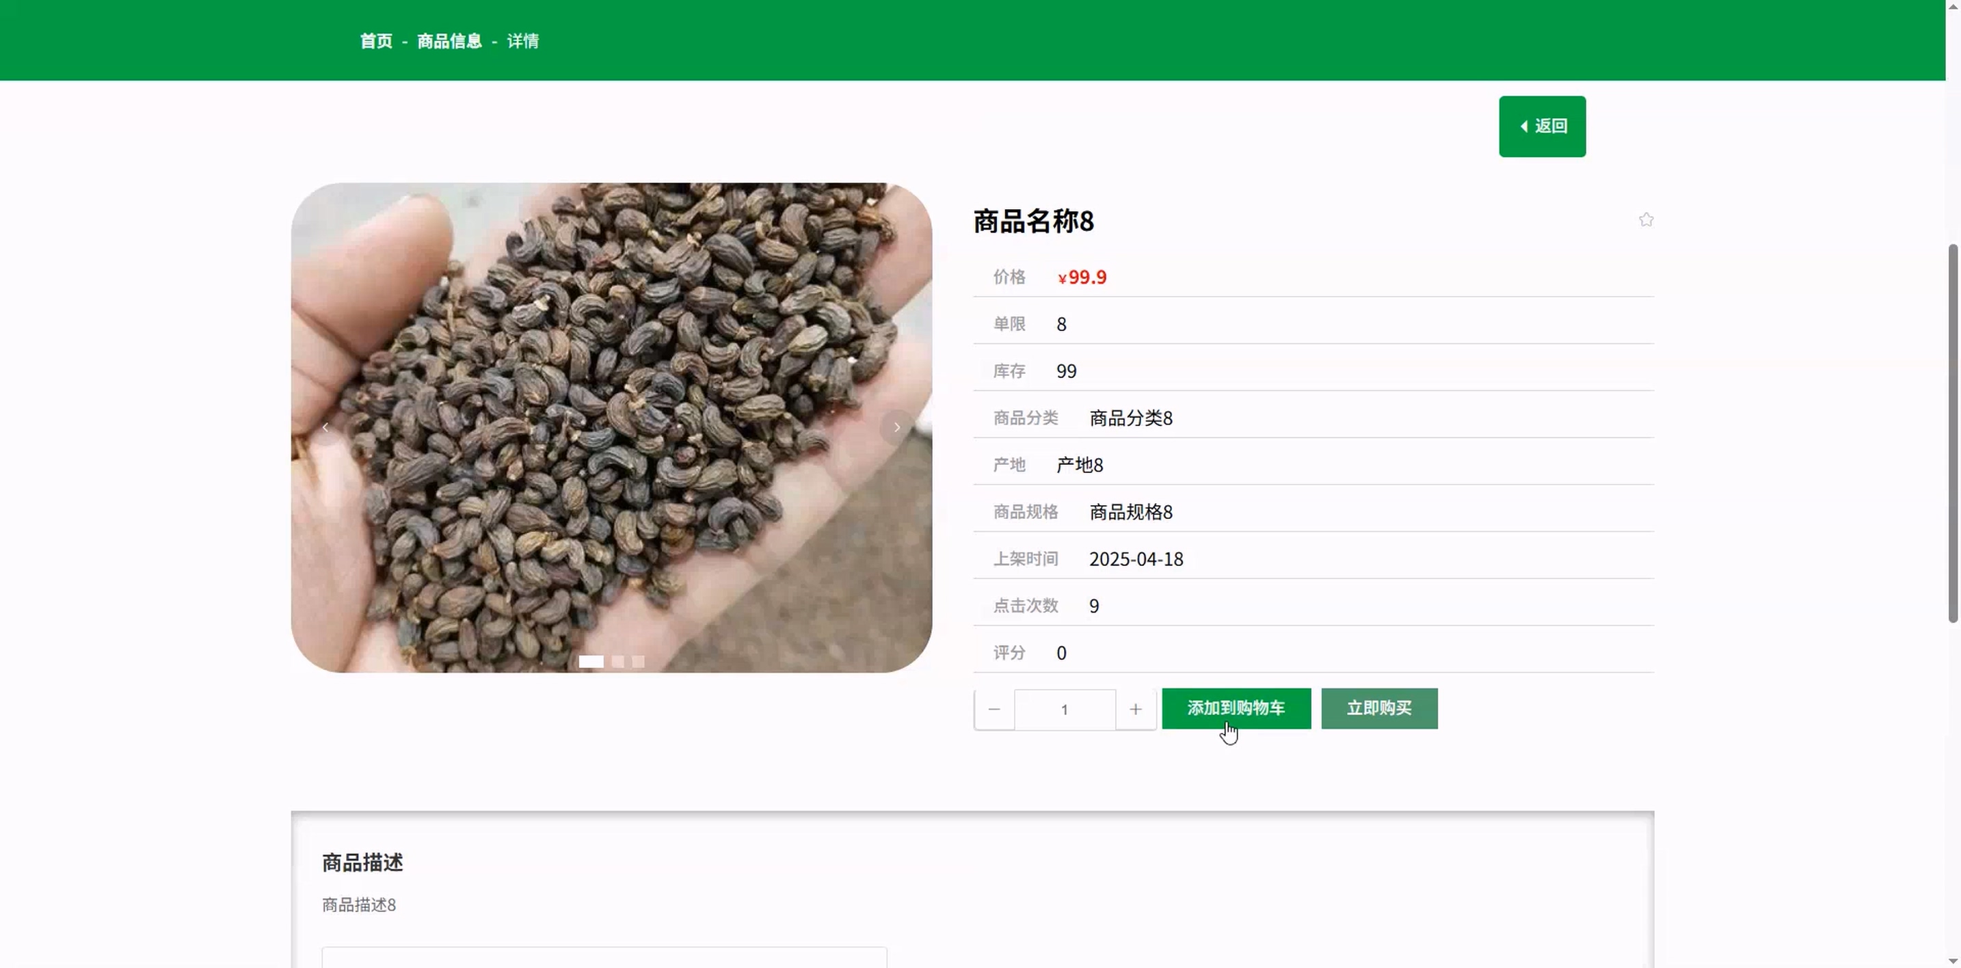
Task: Click scrollbar down arrow
Action: tap(1953, 961)
